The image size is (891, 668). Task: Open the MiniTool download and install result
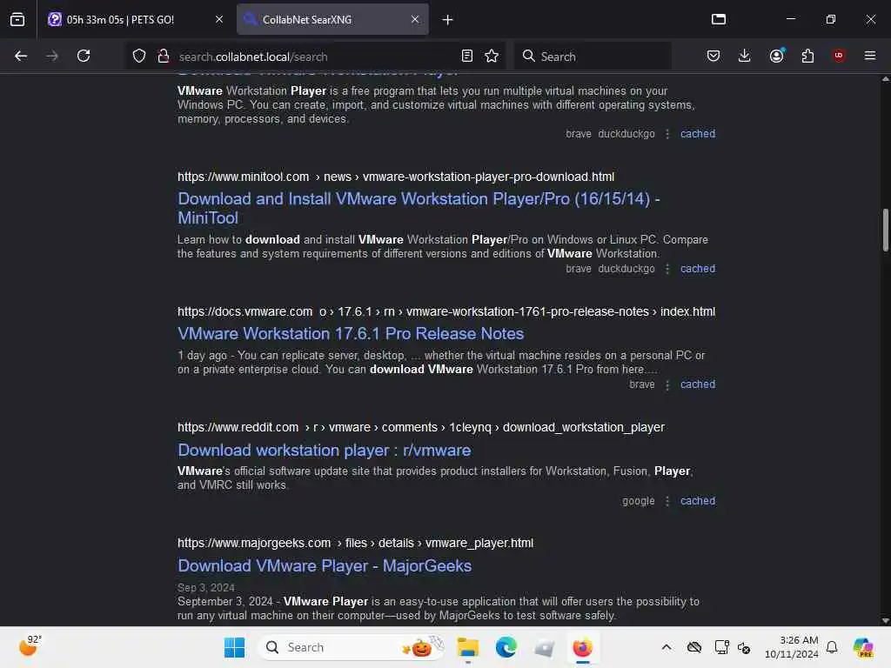pos(419,208)
